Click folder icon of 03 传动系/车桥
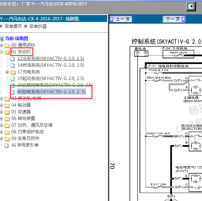This screenshot has width=202, height=201. [x=7, y=99]
